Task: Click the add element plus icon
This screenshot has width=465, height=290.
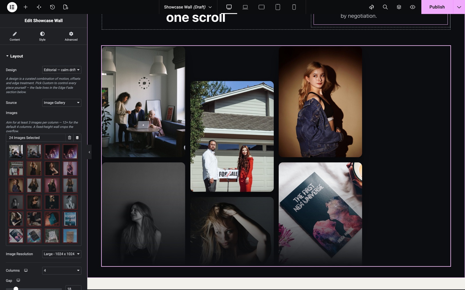Action: pyautogui.click(x=26, y=7)
